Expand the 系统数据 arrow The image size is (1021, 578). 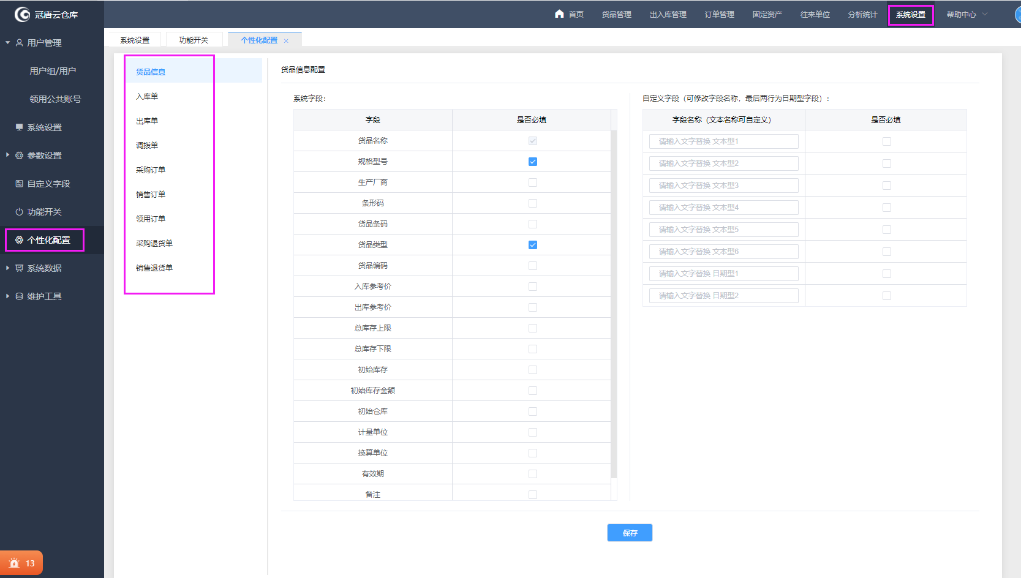click(8, 268)
